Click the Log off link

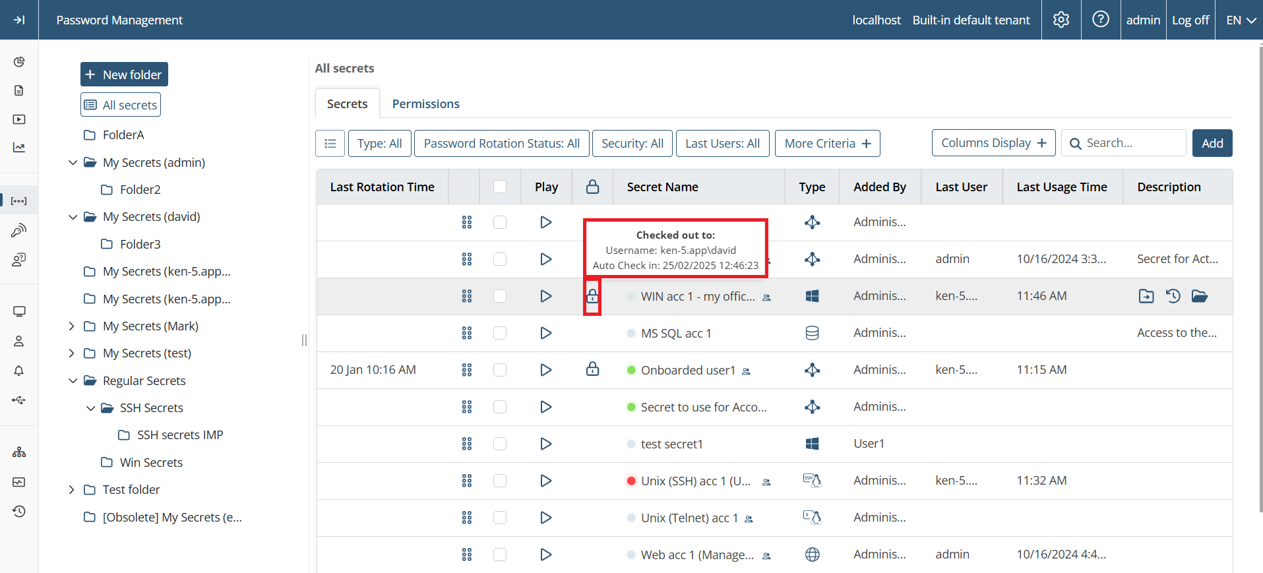coord(1190,20)
